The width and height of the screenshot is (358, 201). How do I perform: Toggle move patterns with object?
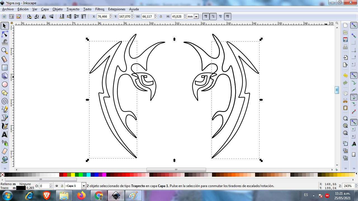coord(227,16)
